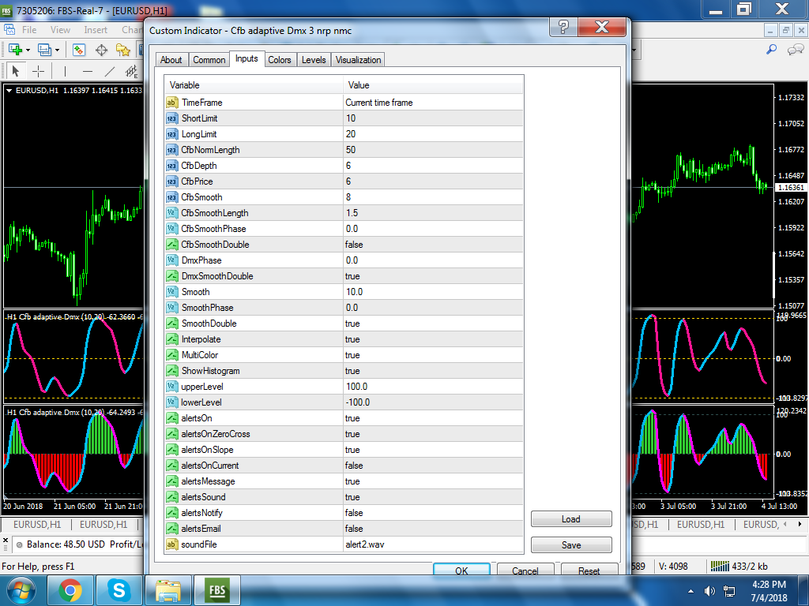Screen dimensions: 809x606
Task: Select the DmxSmoothDouble true value
Action: (433, 275)
